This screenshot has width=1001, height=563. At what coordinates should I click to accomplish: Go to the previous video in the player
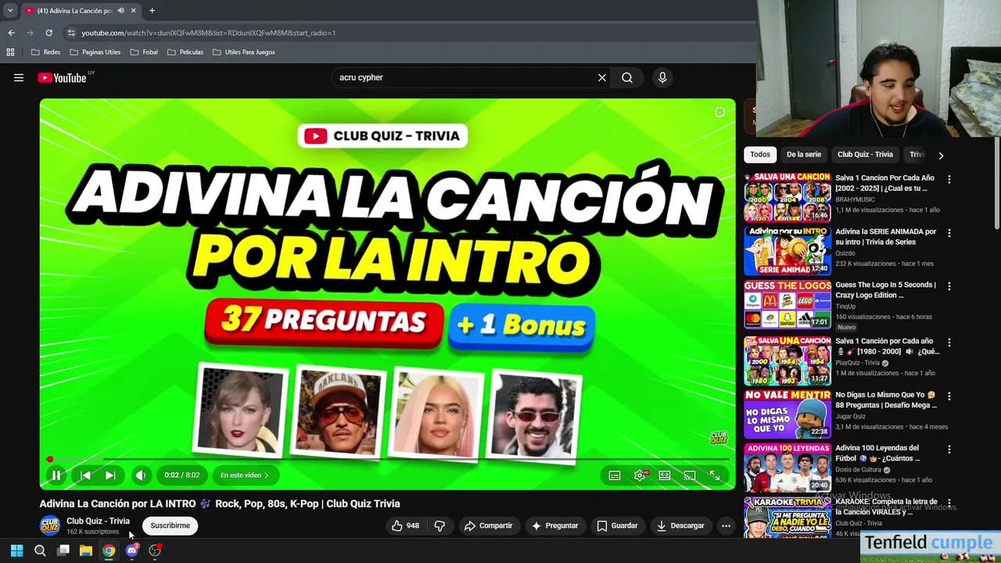(x=85, y=475)
